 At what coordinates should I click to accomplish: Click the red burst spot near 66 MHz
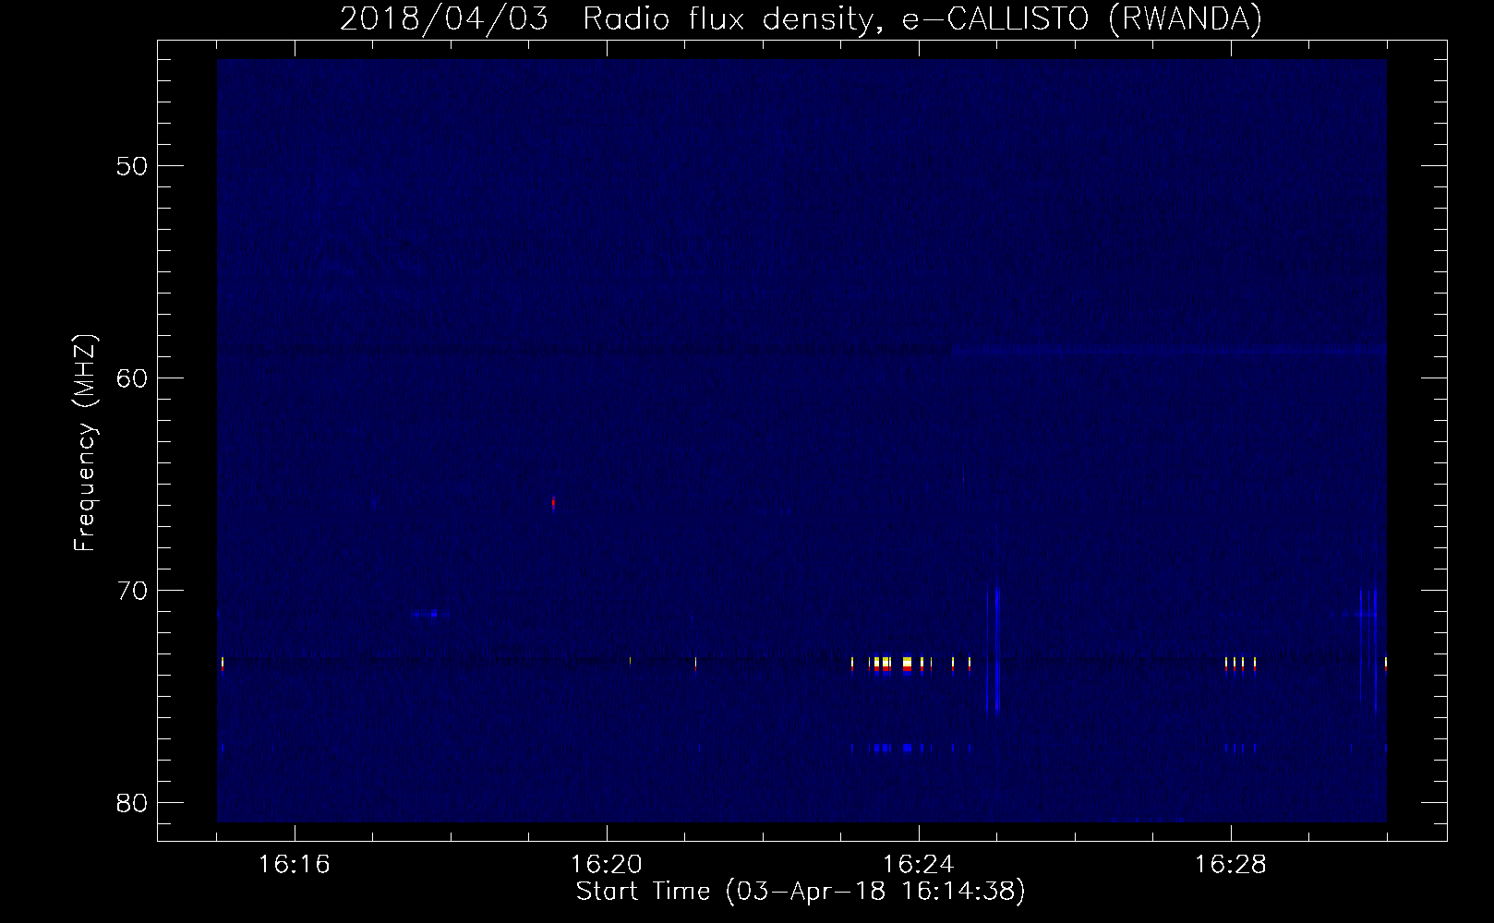(553, 503)
